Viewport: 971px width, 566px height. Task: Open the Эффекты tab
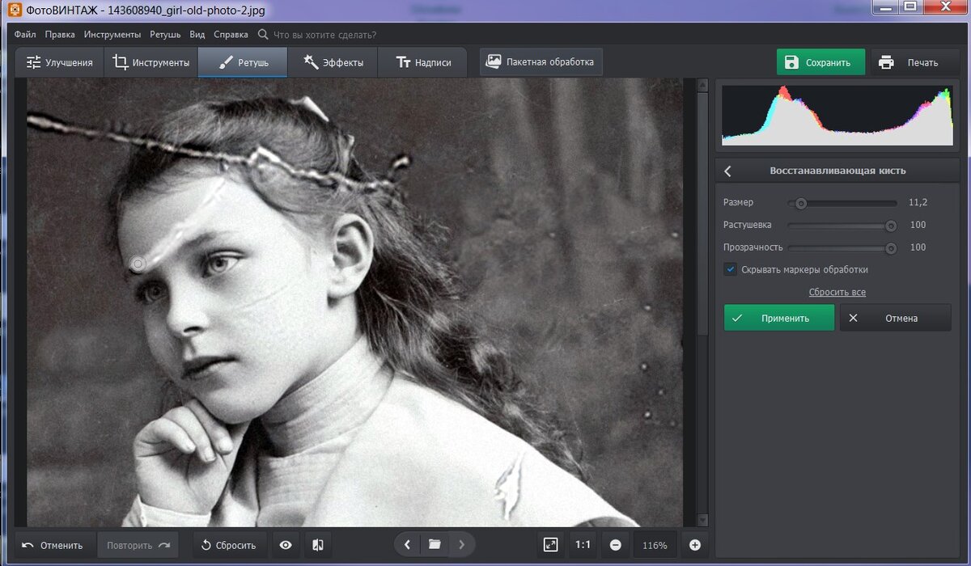(x=333, y=62)
